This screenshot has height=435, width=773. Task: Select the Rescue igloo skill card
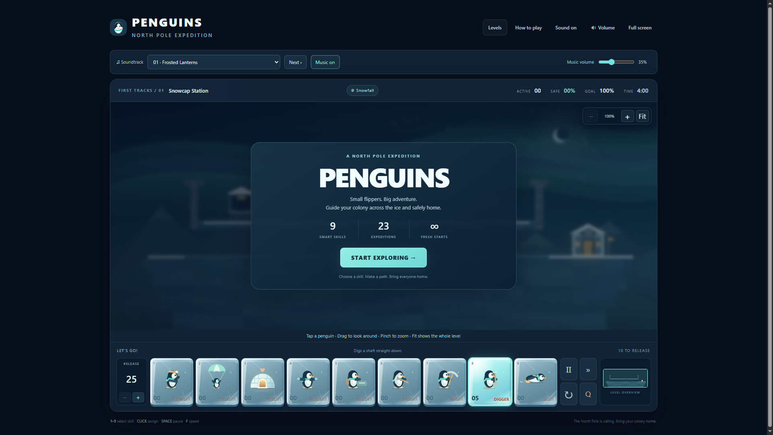tap(262, 382)
